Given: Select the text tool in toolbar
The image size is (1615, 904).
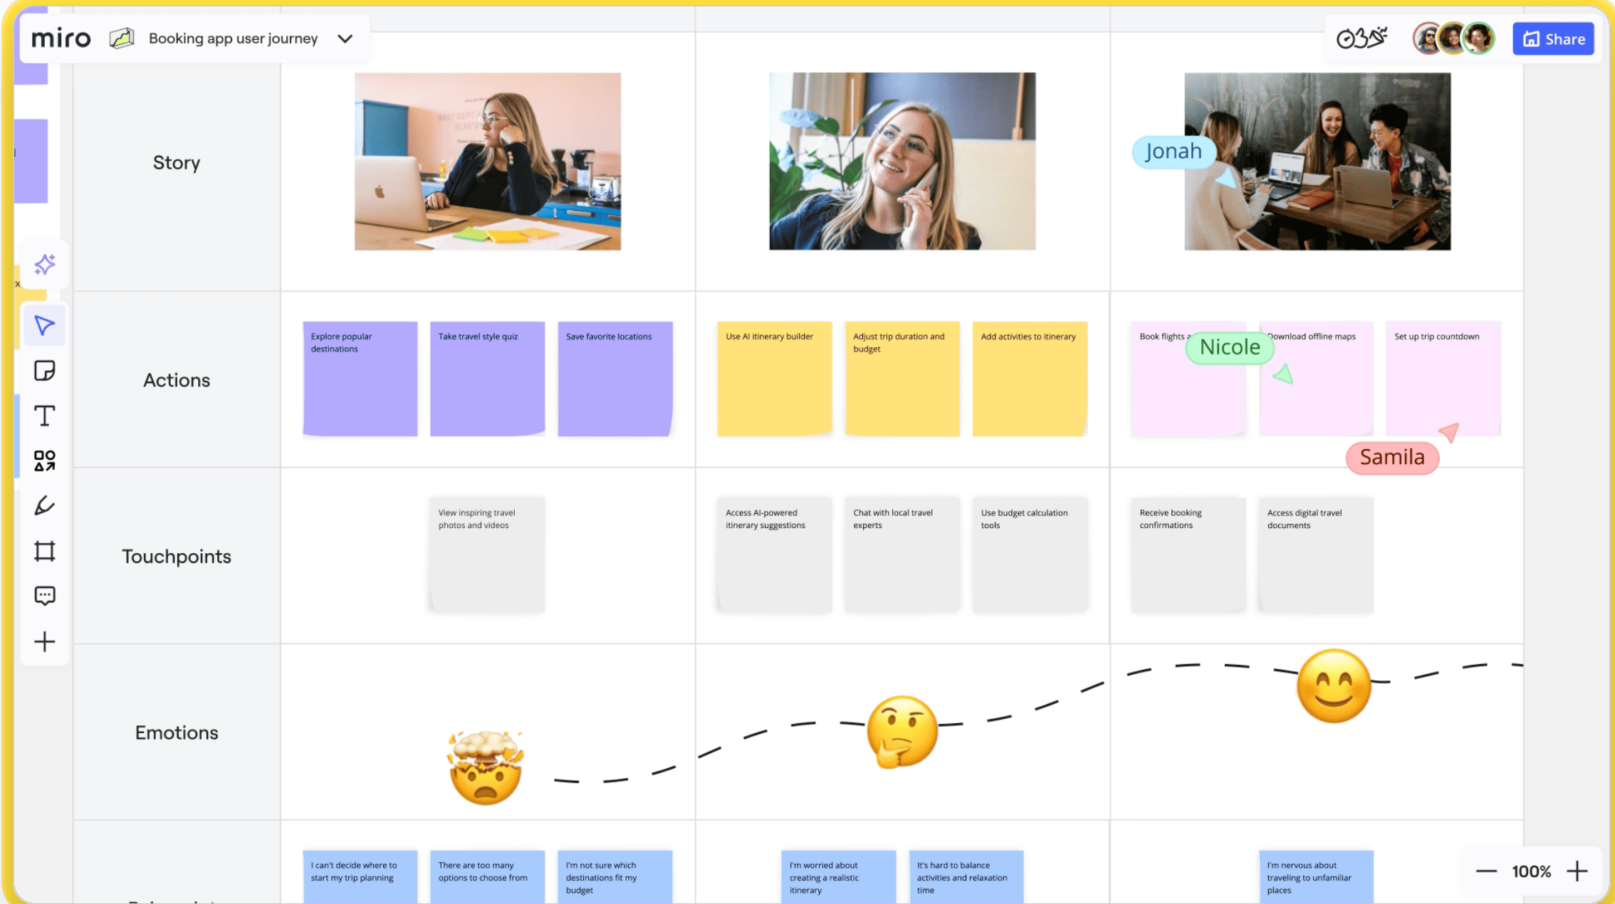Looking at the screenshot, I should pyautogui.click(x=44, y=415).
